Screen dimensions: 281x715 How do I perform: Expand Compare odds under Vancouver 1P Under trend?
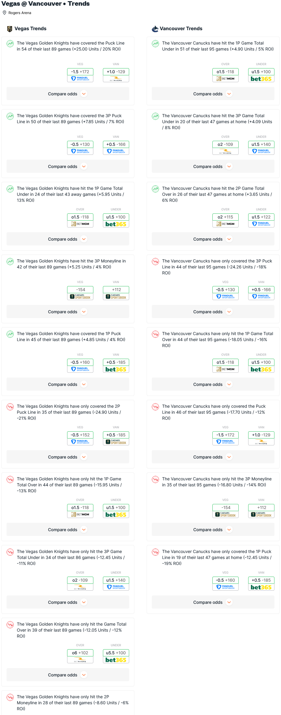213,94
